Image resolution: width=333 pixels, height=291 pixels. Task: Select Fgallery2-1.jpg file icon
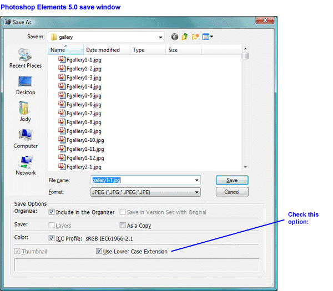point(62,166)
